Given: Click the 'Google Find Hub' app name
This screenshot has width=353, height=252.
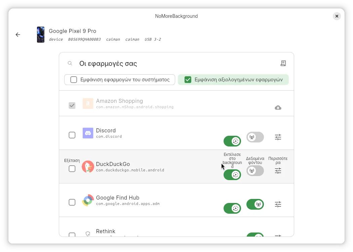Looking at the screenshot, I should point(118,198).
